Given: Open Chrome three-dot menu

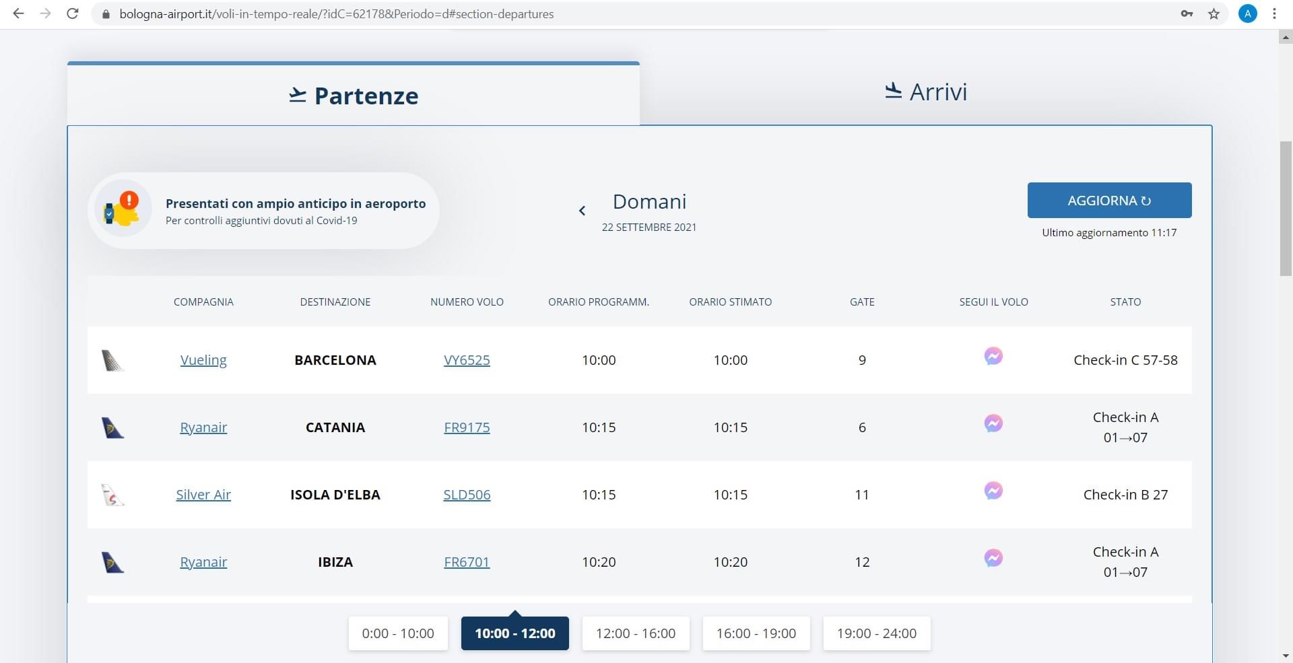Looking at the screenshot, I should point(1274,13).
